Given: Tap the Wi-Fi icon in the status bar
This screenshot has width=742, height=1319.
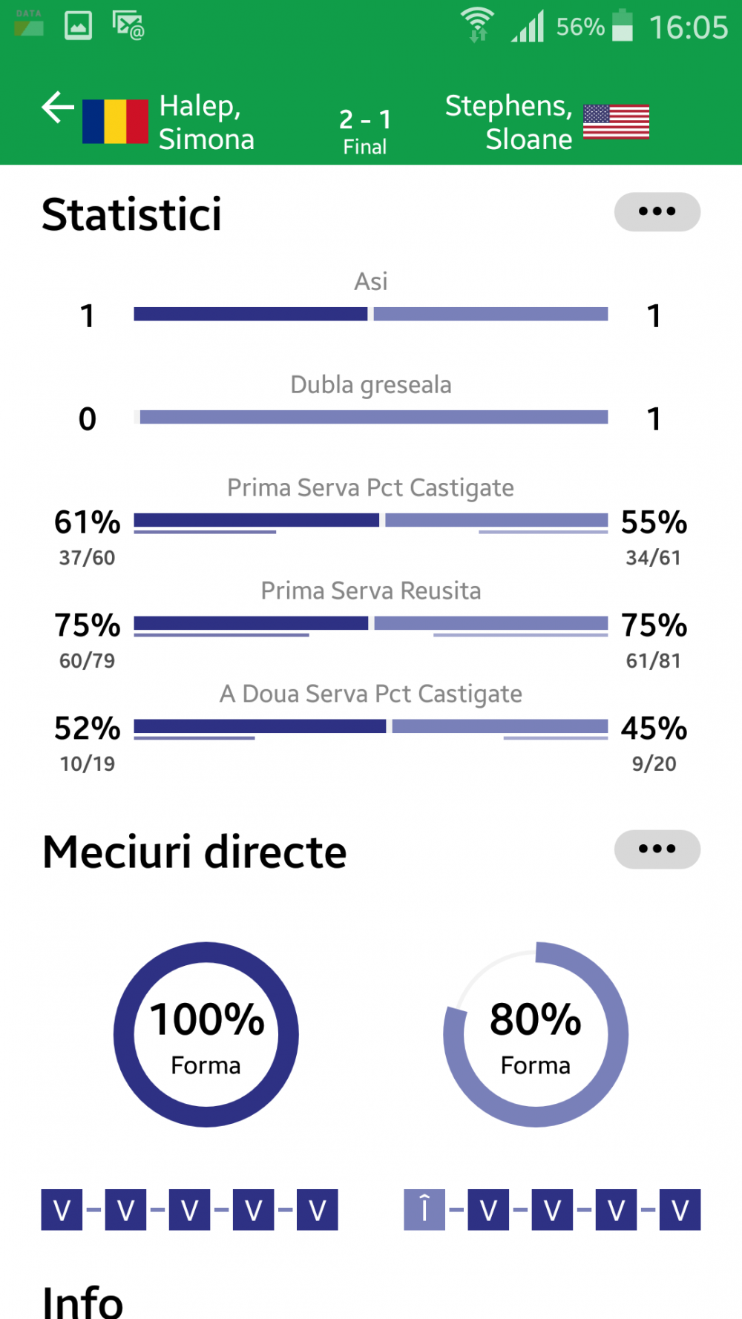Looking at the screenshot, I should pyautogui.click(x=477, y=24).
